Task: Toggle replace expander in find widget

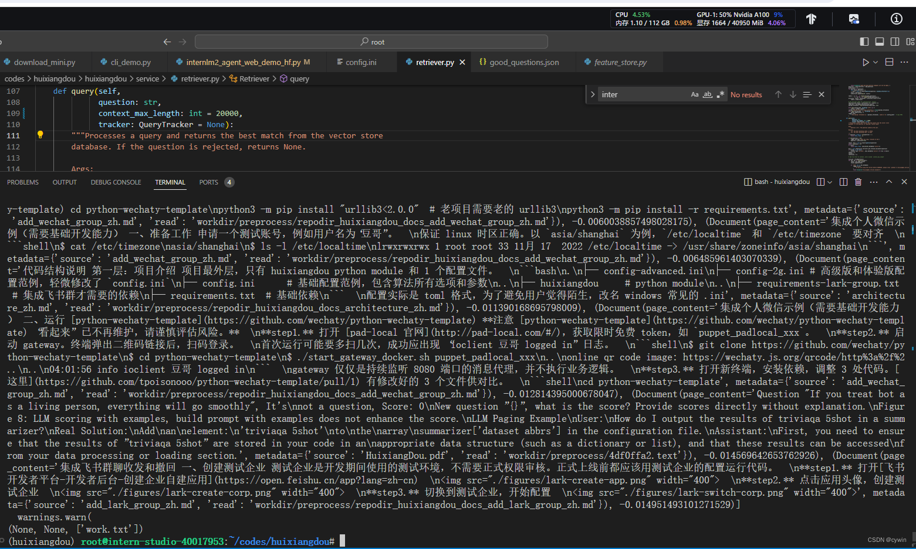Action: coord(592,94)
